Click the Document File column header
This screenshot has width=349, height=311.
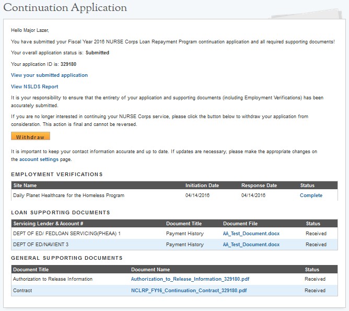click(240, 224)
